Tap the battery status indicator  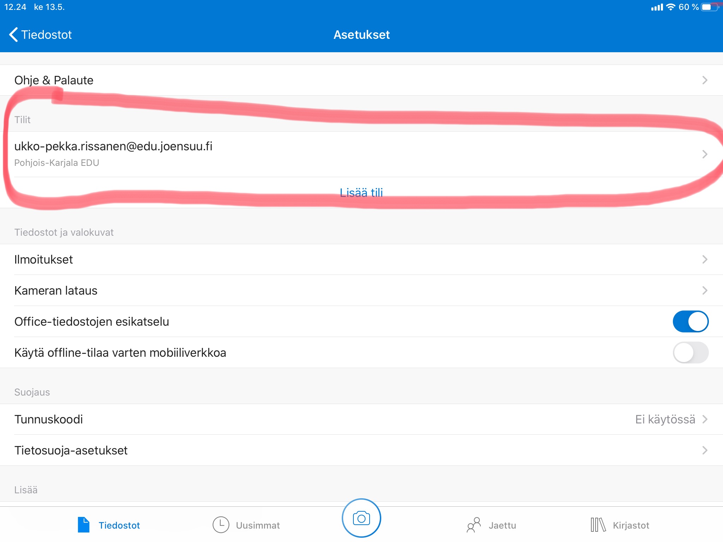[x=710, y=7]
